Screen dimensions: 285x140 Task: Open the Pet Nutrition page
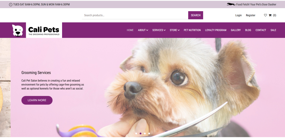coord(192,30)
